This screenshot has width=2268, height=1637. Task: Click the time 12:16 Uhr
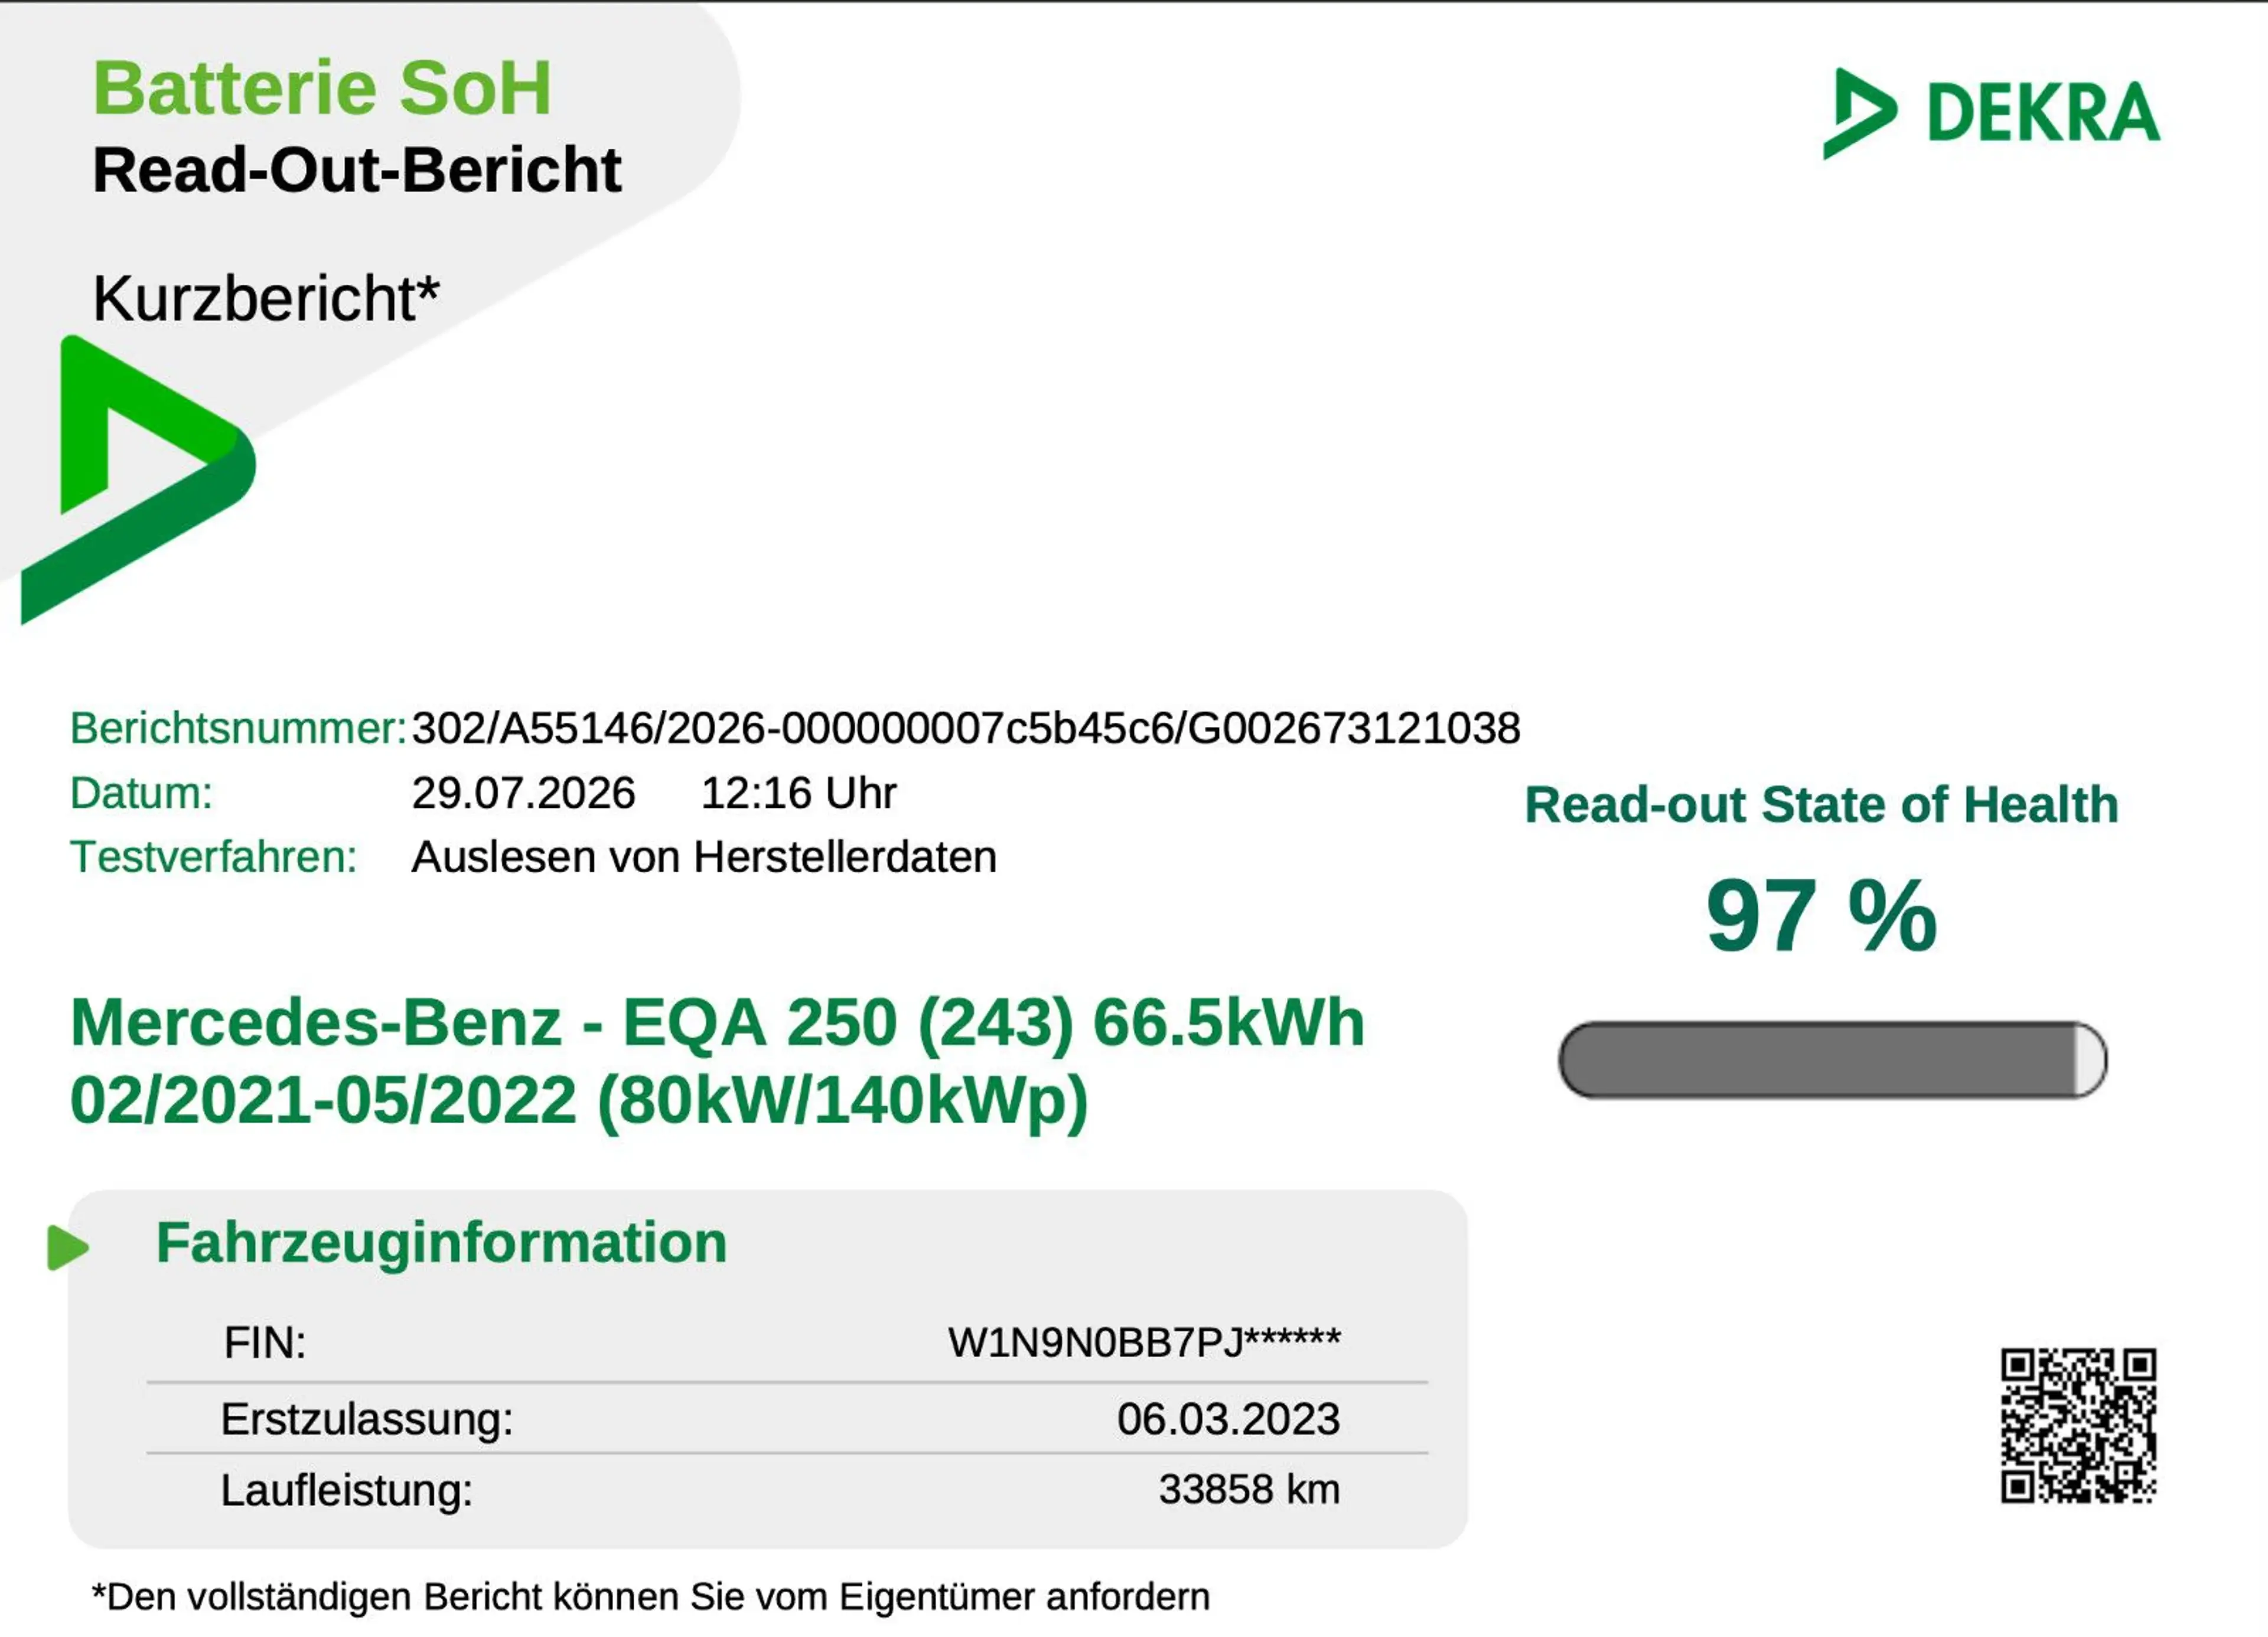click(x=798, y=793)
